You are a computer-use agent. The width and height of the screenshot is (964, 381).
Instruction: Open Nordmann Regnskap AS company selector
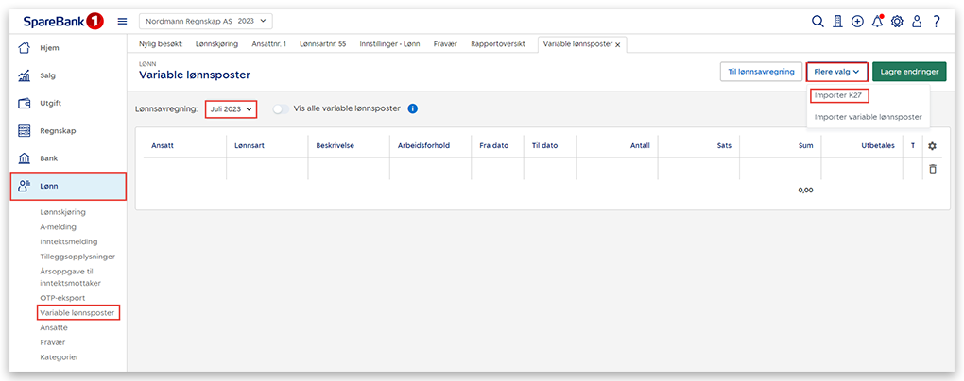coord(206,21)
